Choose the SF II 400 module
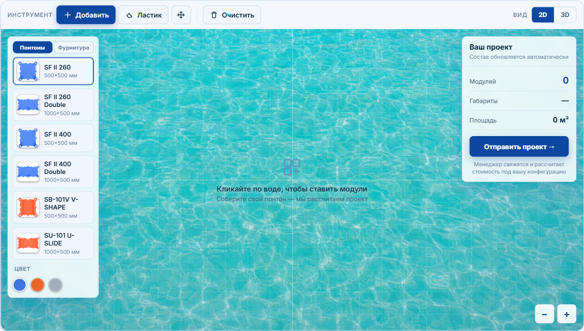The image size is (584, 331). point(53,138)
